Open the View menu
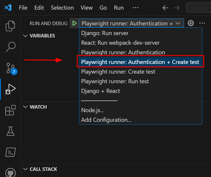211x177 pixels. pos(87,8)
